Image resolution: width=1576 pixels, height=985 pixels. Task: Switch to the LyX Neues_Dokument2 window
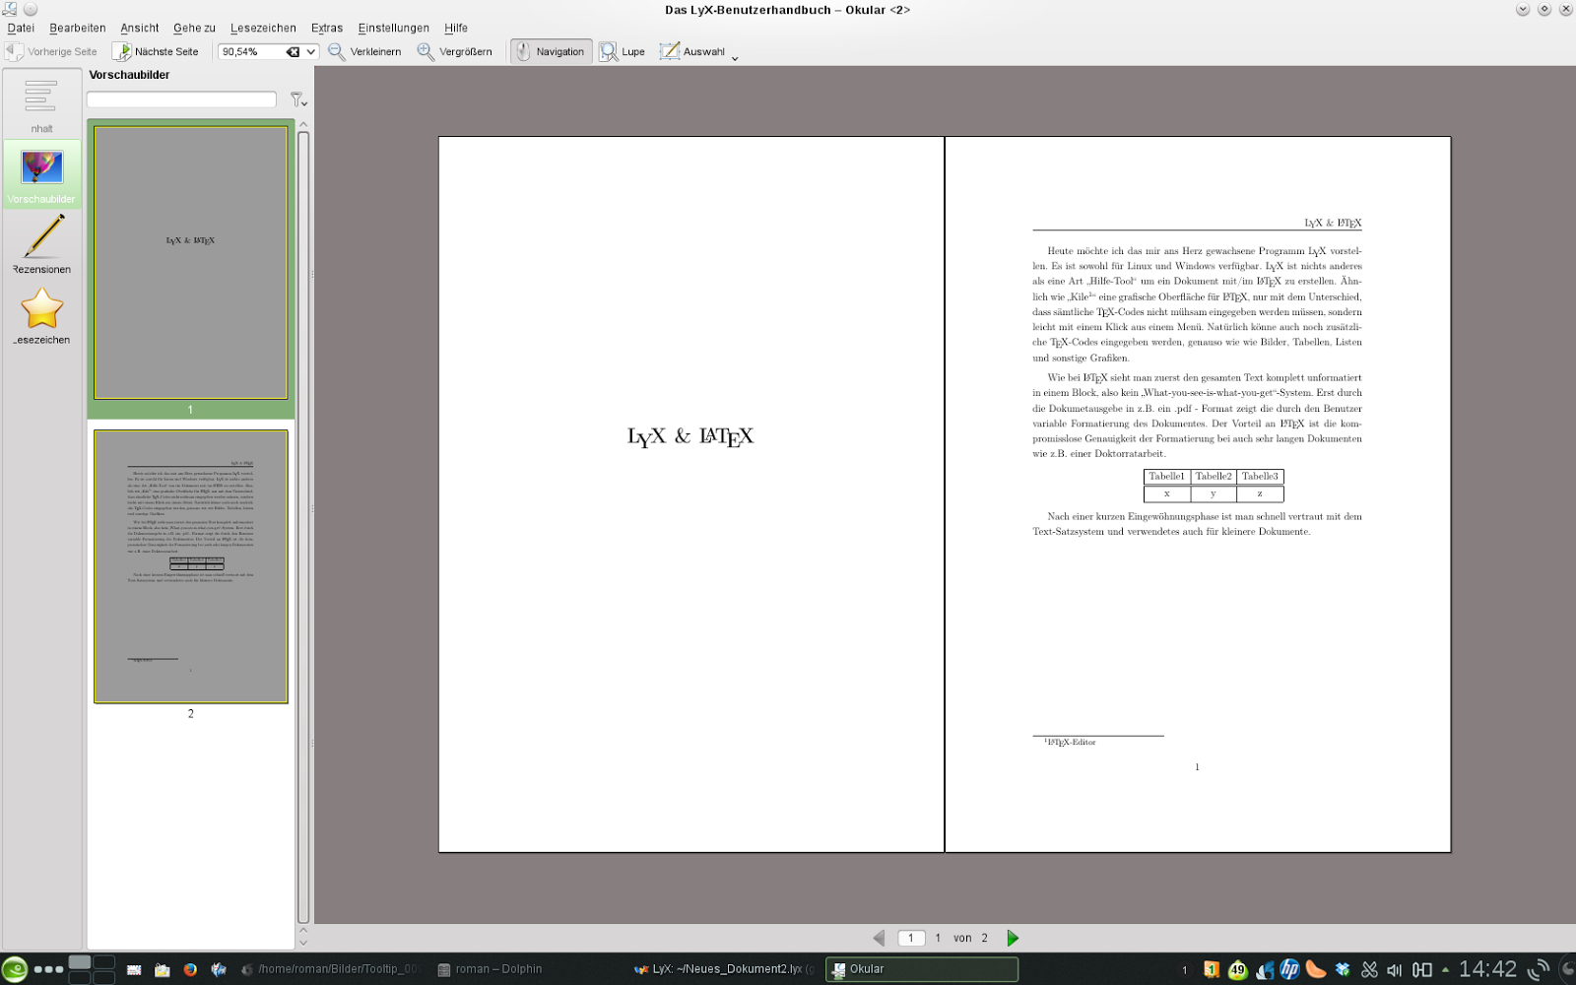(724, 969)
